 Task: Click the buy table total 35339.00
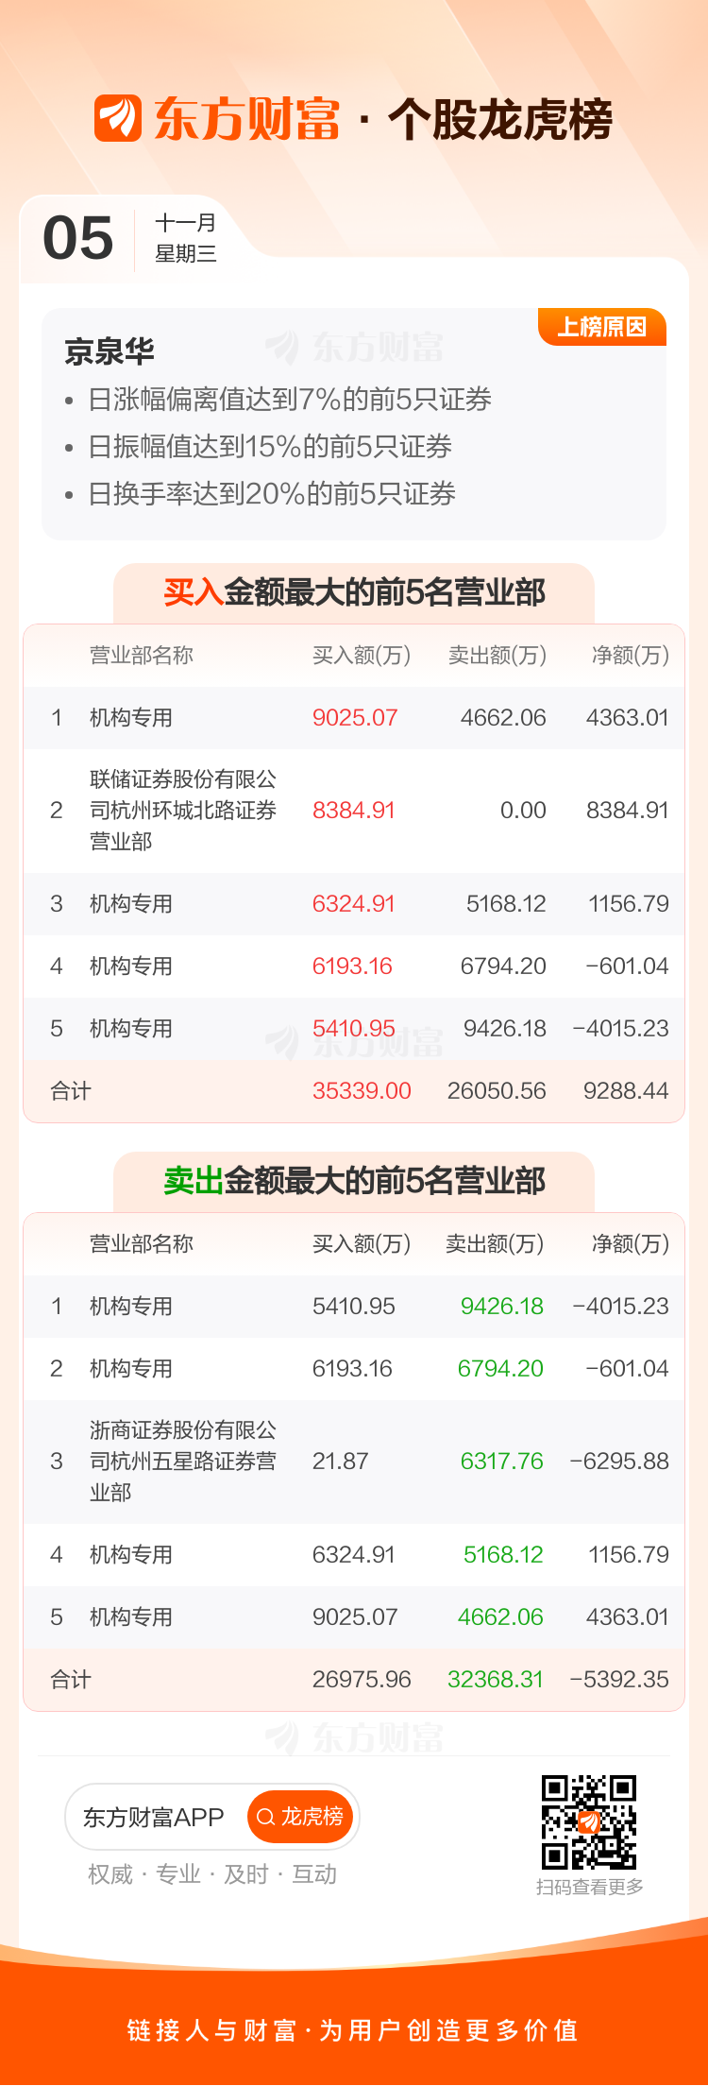click(x=362, y=1090)
